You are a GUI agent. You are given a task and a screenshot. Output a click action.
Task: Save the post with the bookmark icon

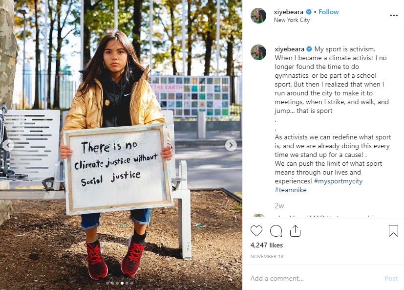click(x=393, y=231)
